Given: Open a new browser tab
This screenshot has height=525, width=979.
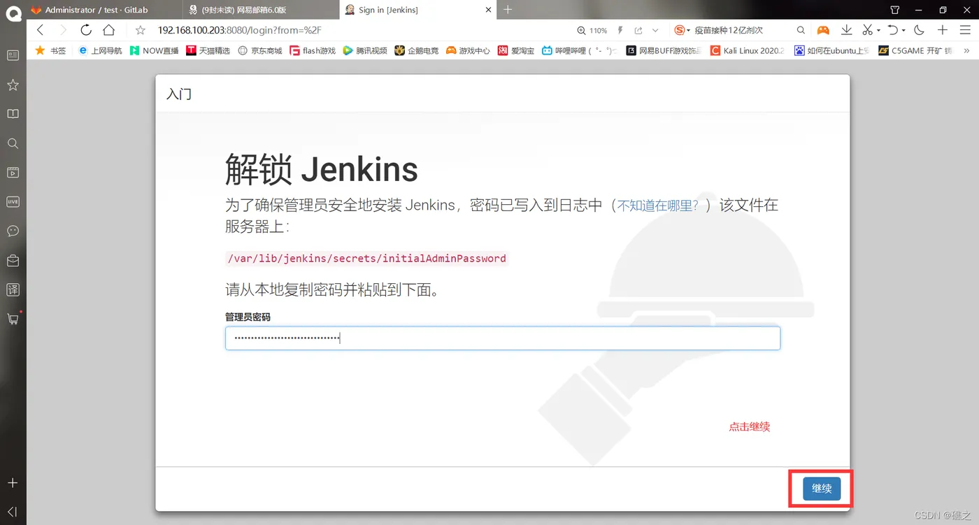Looking at the screenshot, I should tap(508, 10).
